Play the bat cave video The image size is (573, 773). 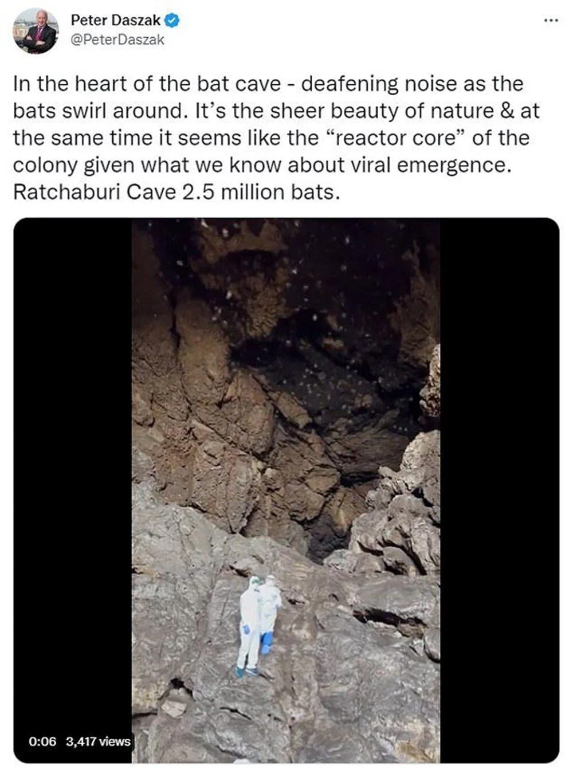pos(286,490)
